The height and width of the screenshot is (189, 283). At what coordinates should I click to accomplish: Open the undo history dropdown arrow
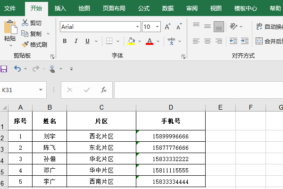click(25, 69)
